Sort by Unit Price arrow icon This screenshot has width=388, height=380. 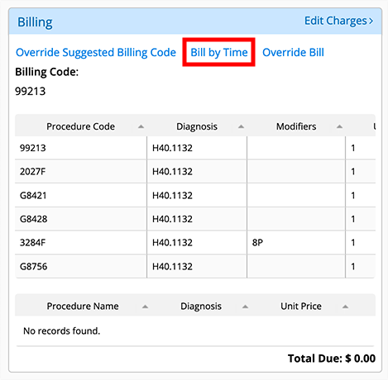pyautogui.click(x=345, y=306)
